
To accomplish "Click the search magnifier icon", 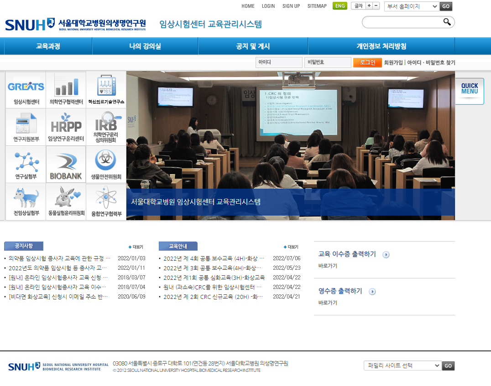I will click(447, 22).
